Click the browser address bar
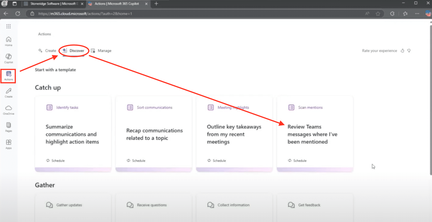 (185, 14)
